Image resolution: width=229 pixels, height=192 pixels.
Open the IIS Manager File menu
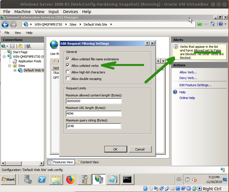[7, 33]
